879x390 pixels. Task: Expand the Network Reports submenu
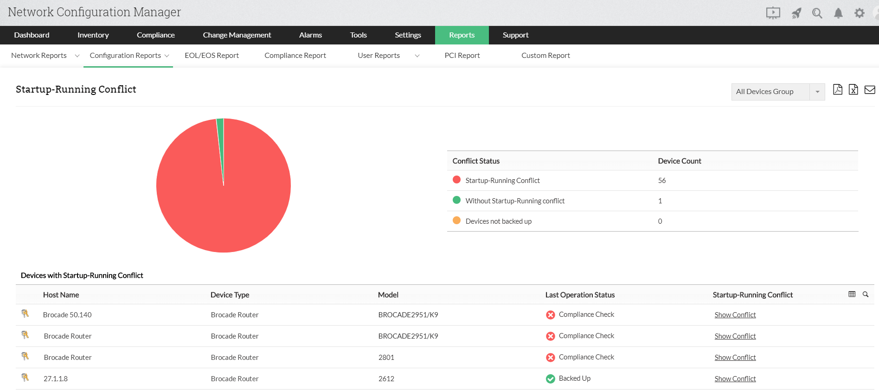[x=77, y=56]
